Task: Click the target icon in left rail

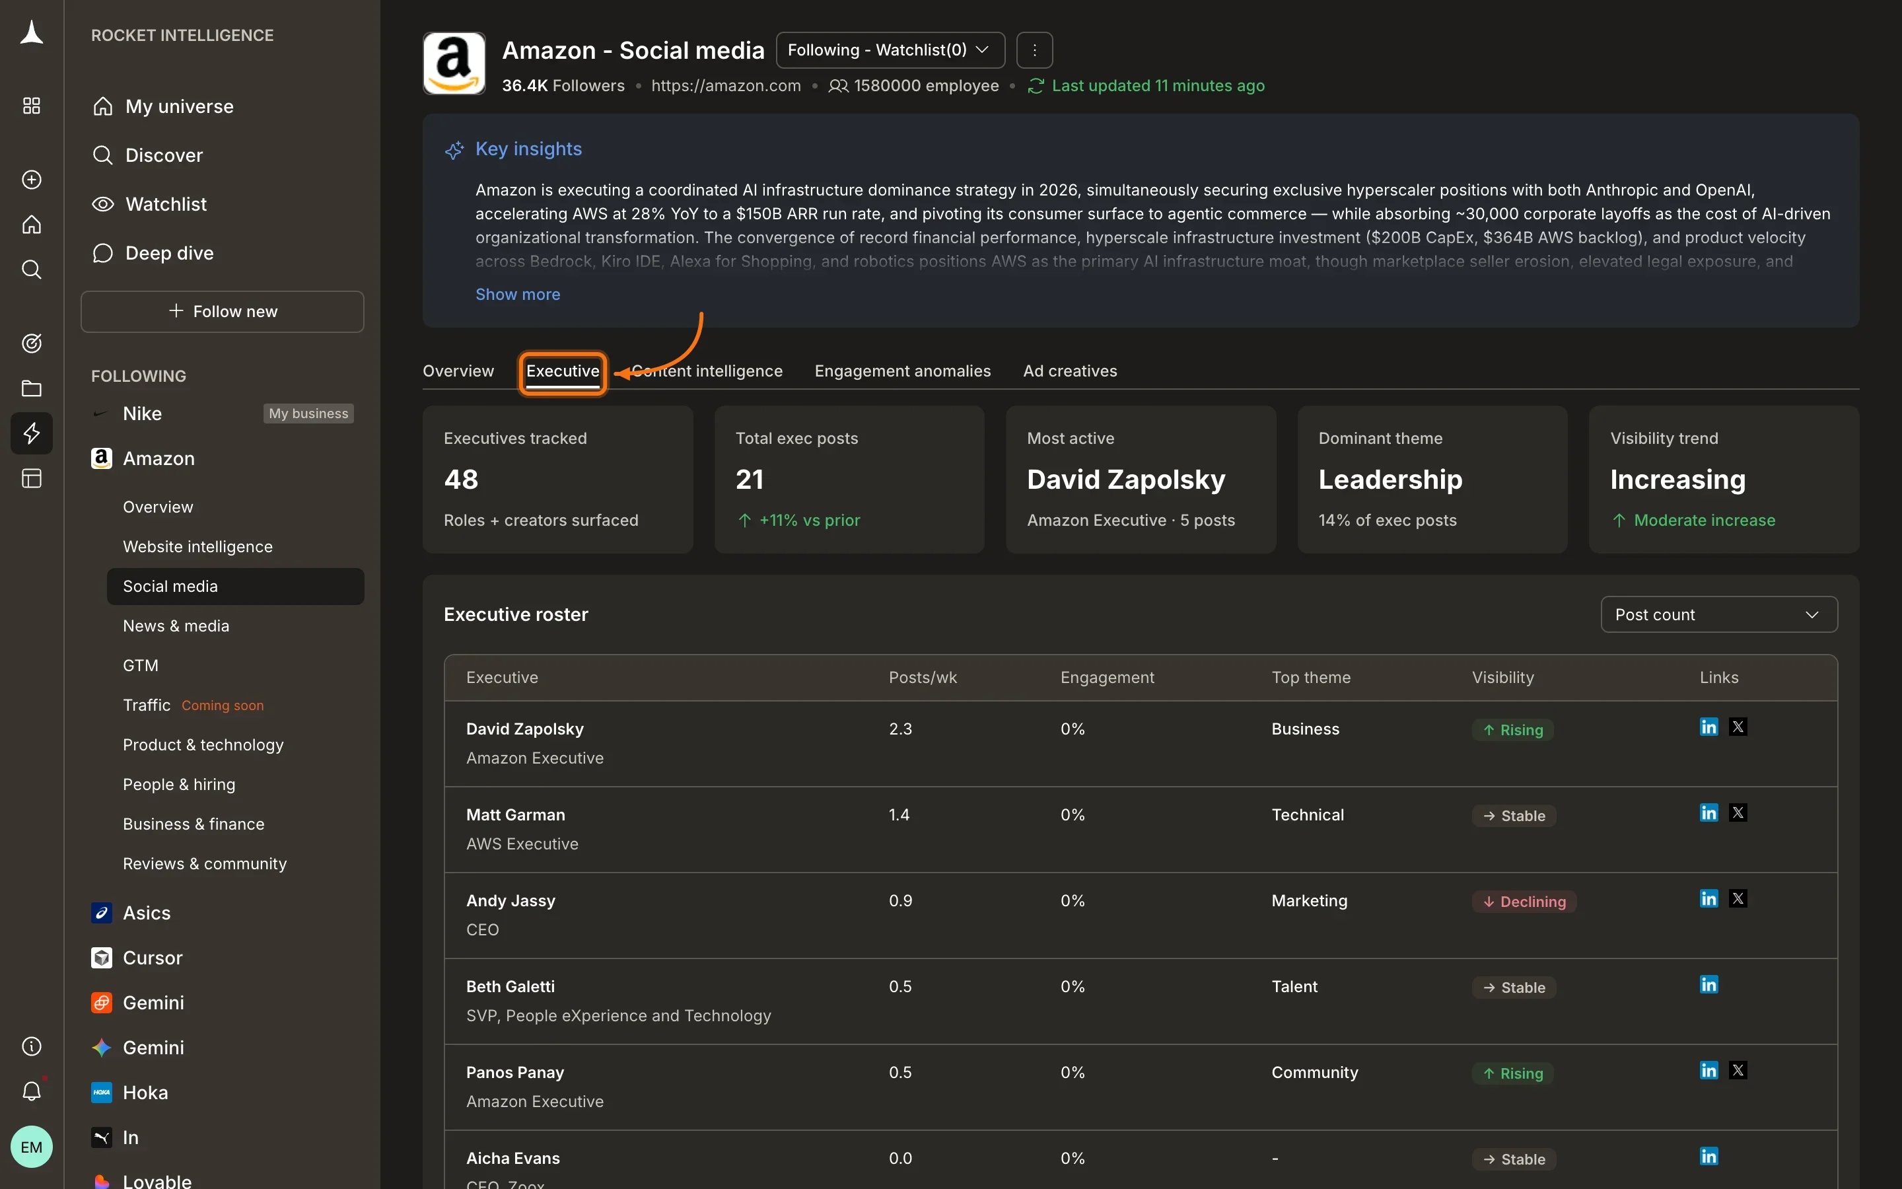Action: 32,343
